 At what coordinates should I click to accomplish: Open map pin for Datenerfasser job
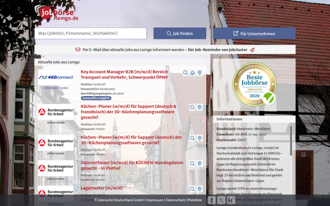click(200, 164)
